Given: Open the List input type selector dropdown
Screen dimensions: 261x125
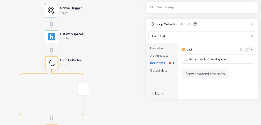Looking at the screenshot, I should (249, 50).
